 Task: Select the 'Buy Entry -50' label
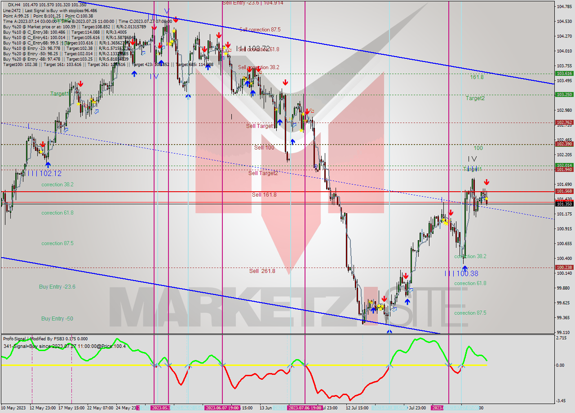57,319
